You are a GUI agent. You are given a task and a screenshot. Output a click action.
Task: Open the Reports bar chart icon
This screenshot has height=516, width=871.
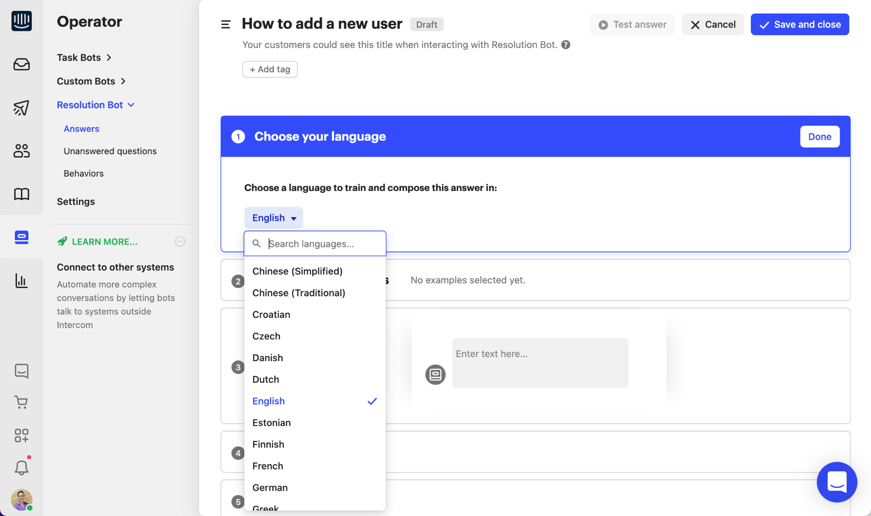[21, 281]
